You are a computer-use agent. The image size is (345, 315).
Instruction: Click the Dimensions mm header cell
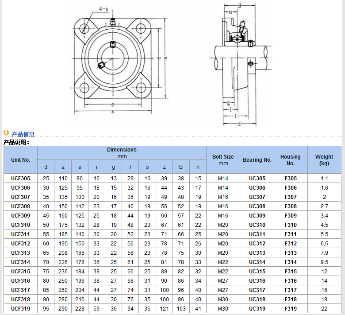pos(122,153)
